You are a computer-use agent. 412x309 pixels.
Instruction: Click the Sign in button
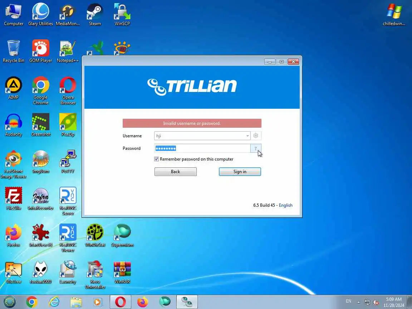point(240,172)
